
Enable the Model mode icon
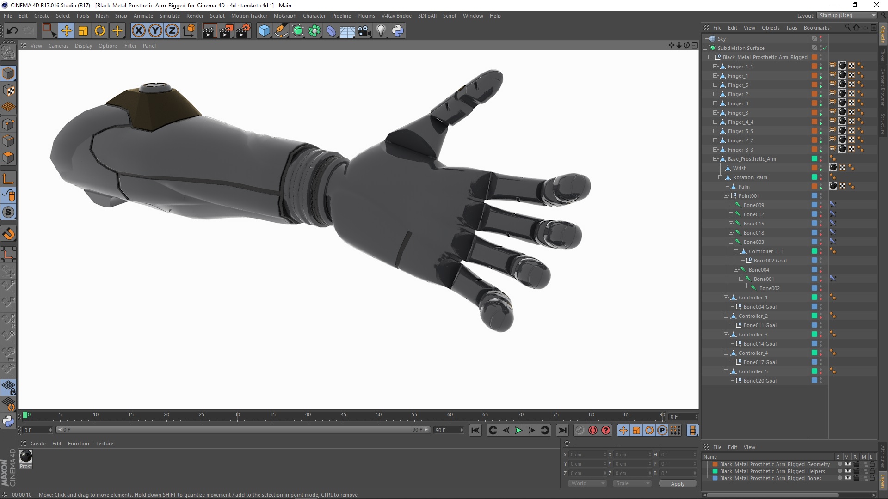8,74
